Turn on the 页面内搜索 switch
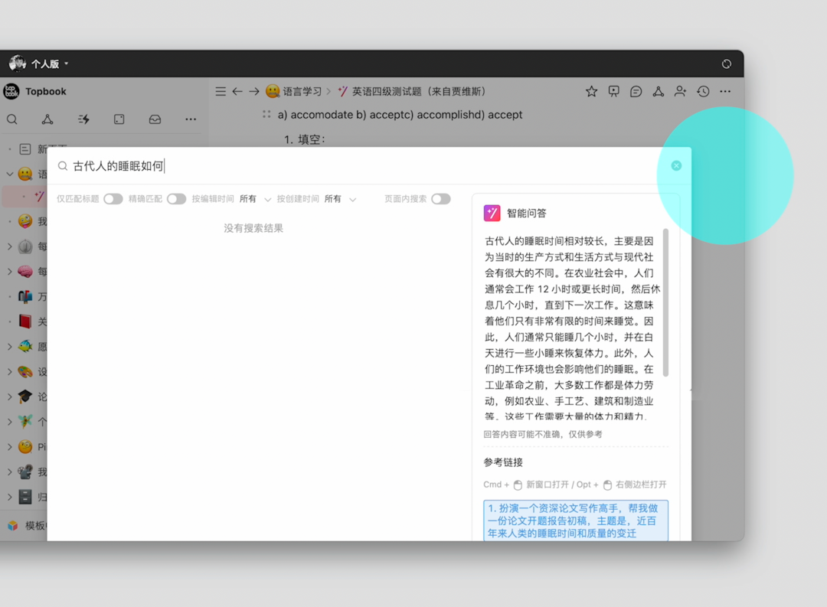 440,199
